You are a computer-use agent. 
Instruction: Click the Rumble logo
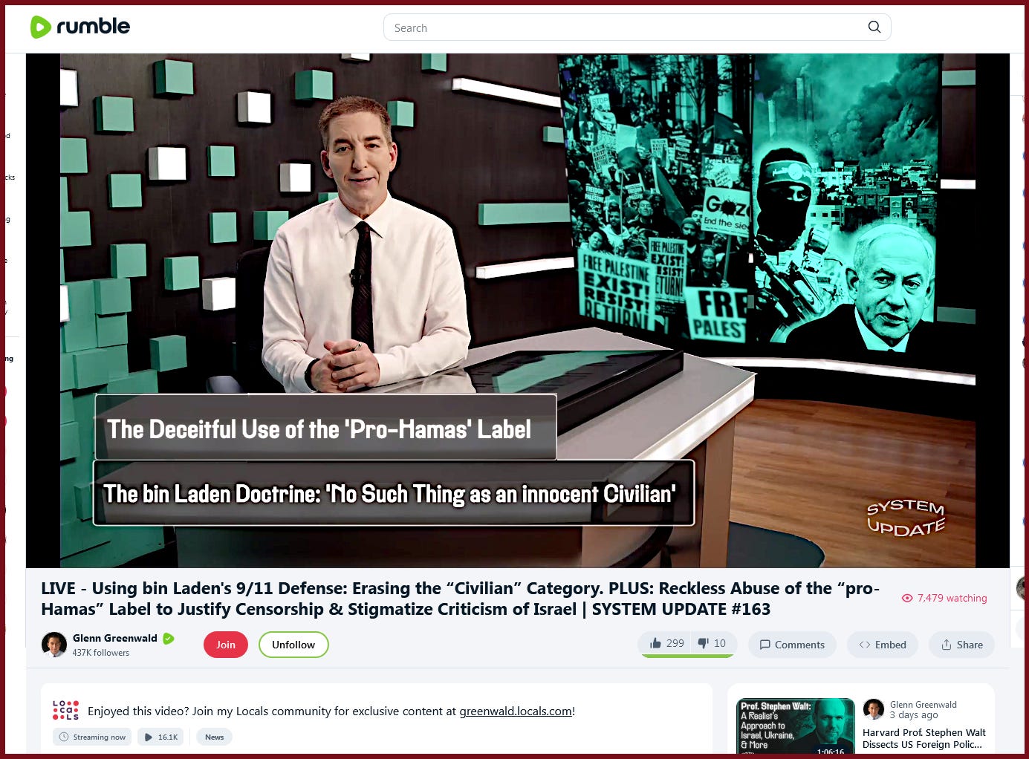[79, 27]
